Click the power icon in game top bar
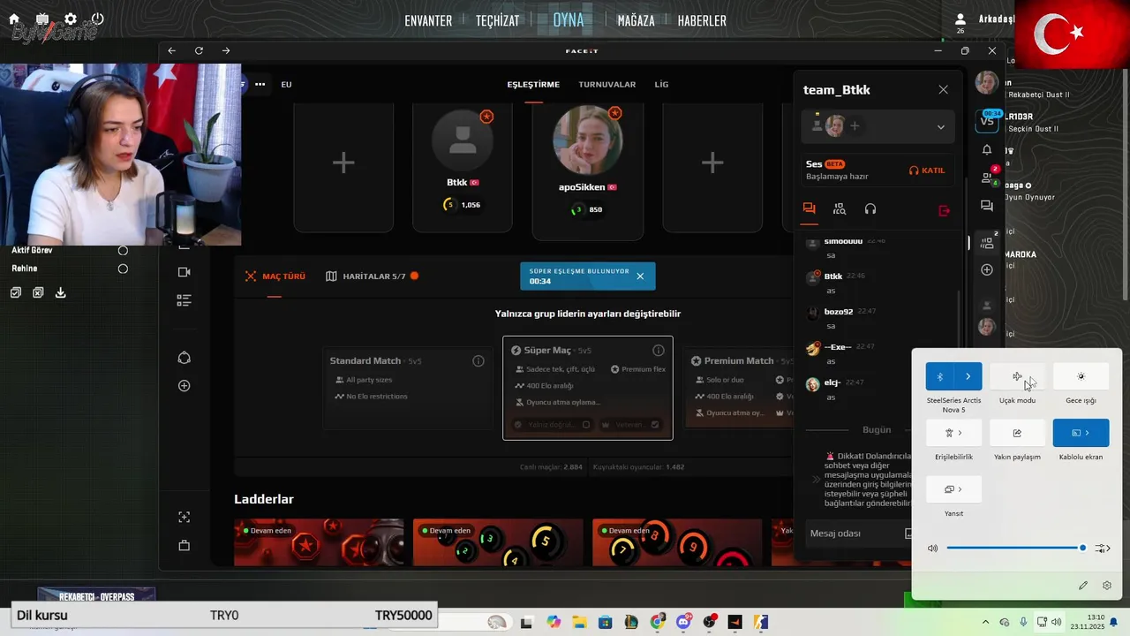 (x=97, y=19)
